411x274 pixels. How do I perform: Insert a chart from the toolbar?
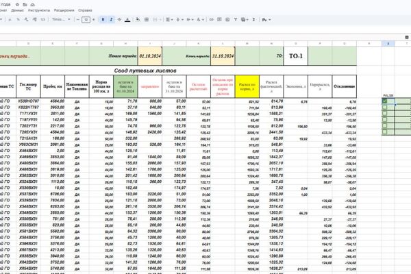tap(227, 20)
